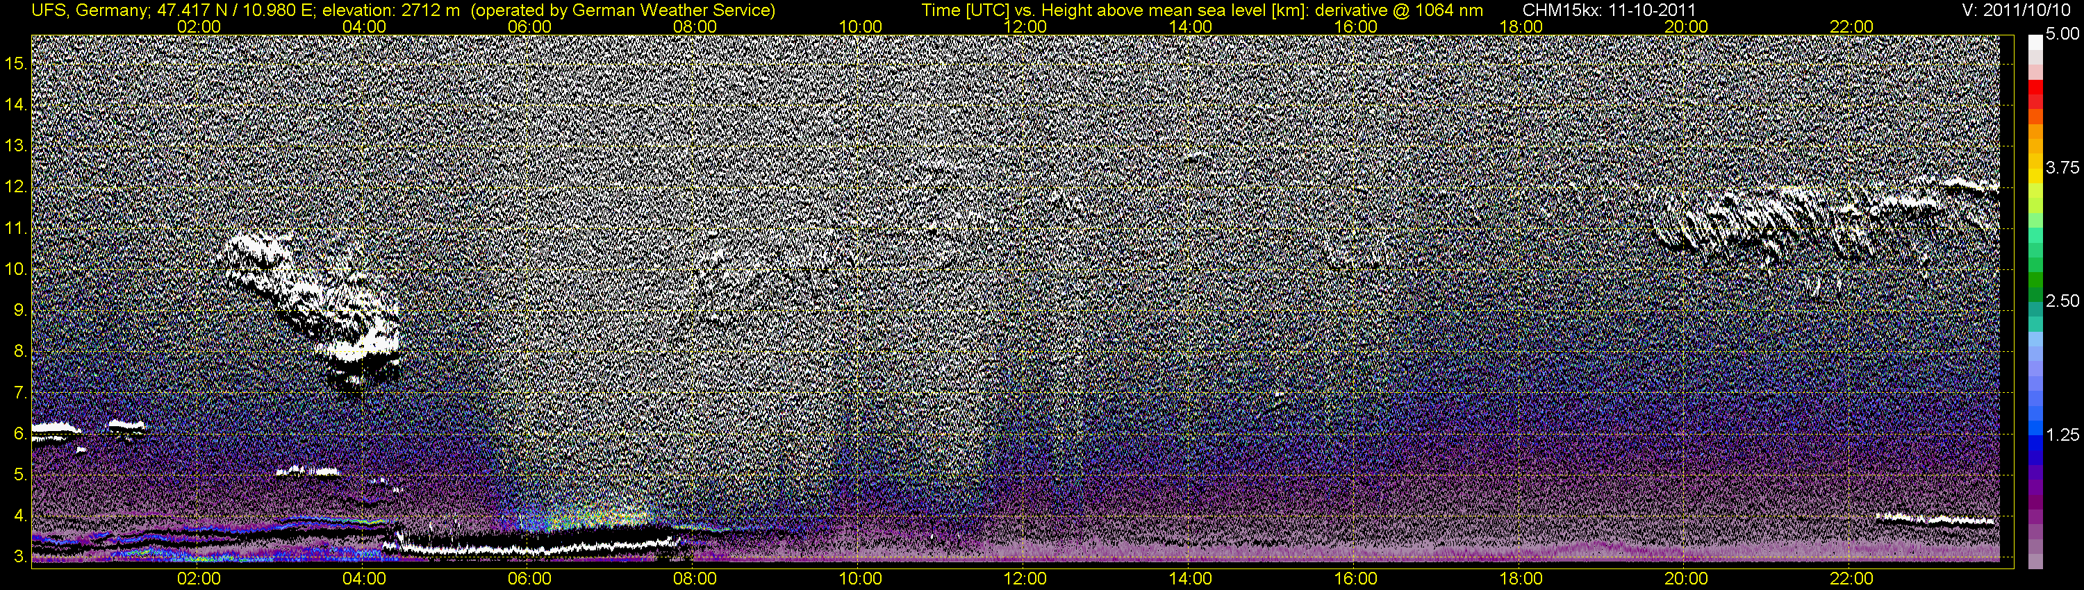
Task: Click the 5. km height axis label
Action: coord(19,475)
